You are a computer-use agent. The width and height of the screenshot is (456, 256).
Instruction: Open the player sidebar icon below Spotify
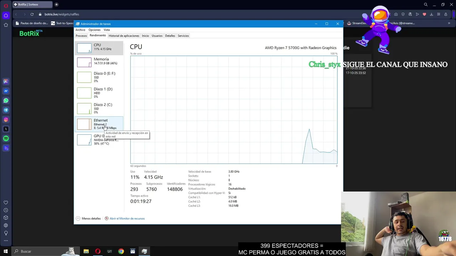point(6,148)
